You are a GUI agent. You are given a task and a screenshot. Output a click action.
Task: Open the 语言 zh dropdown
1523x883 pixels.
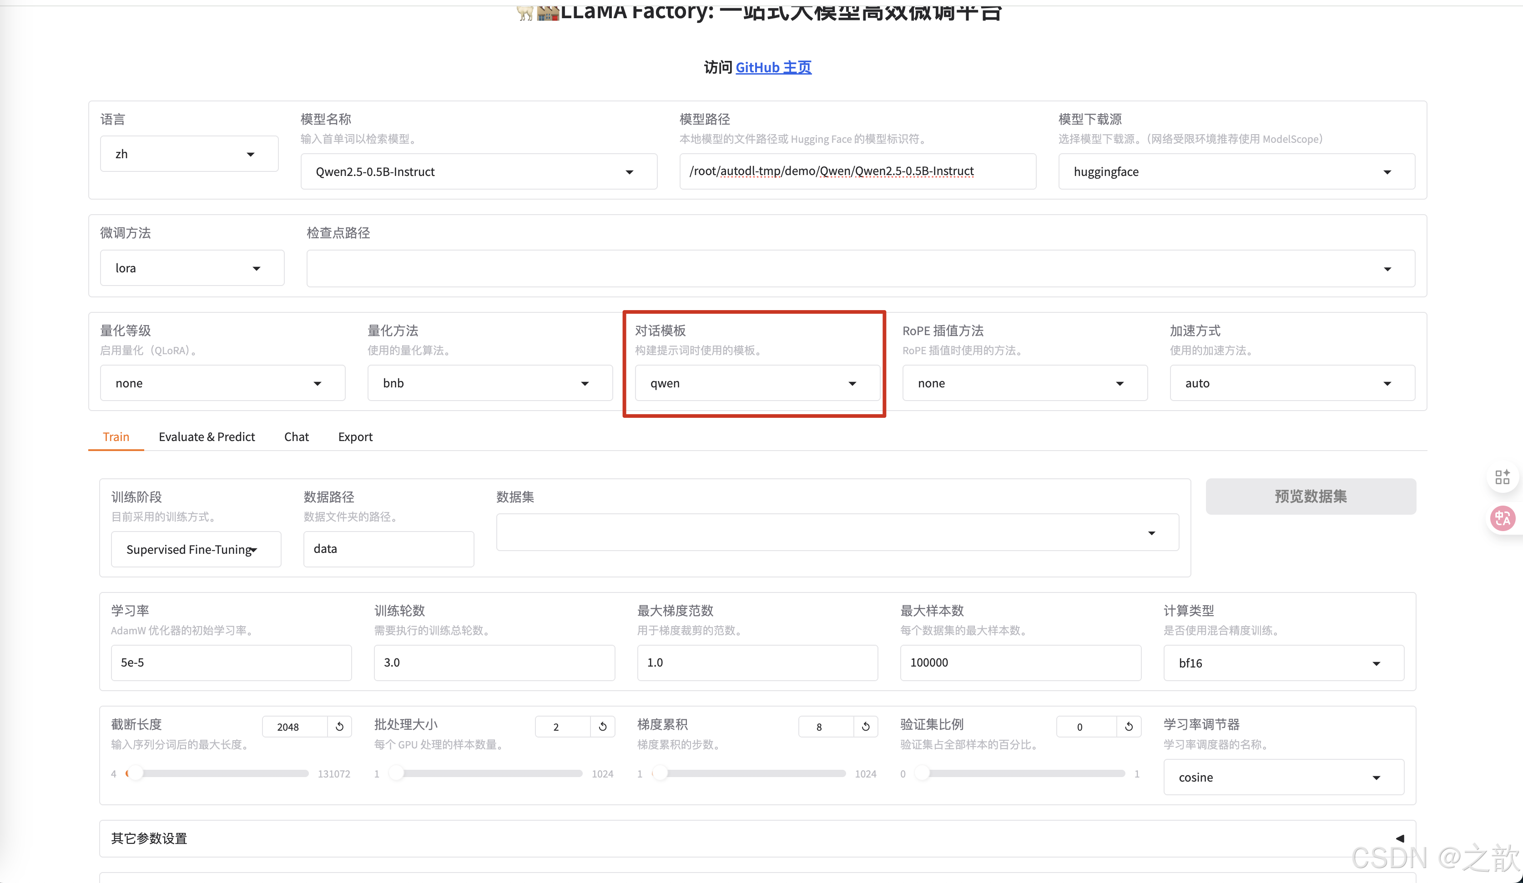click(189, 154)
